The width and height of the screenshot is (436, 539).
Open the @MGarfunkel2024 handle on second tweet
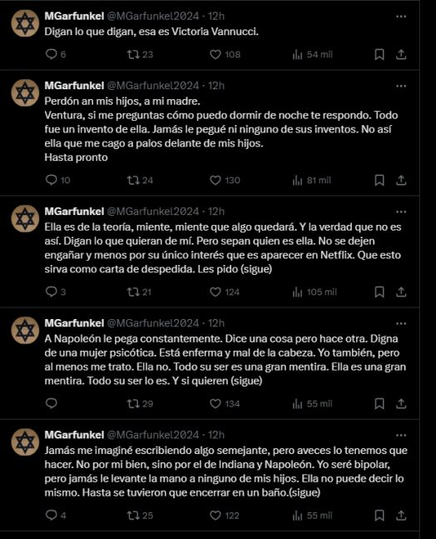pos(153,86)
